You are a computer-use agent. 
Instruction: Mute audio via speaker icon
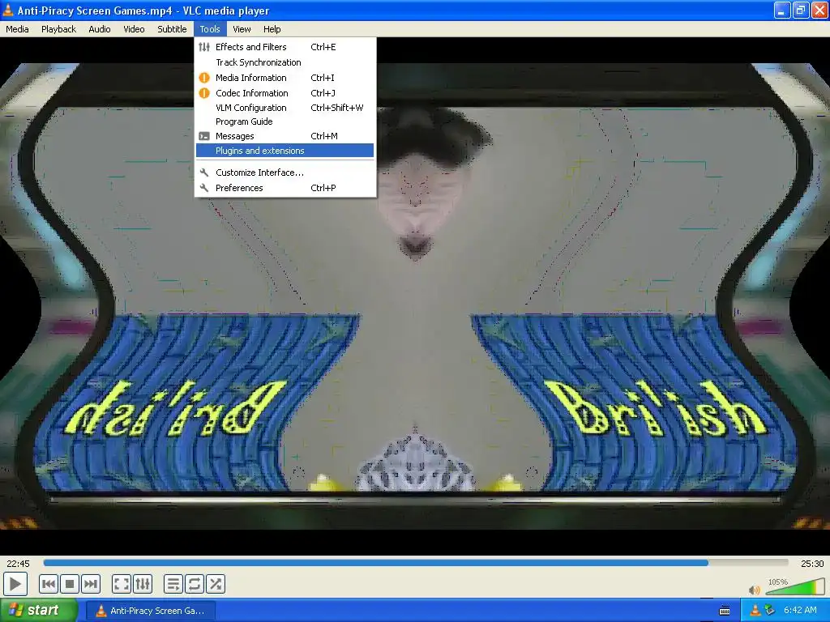point(755,590)
